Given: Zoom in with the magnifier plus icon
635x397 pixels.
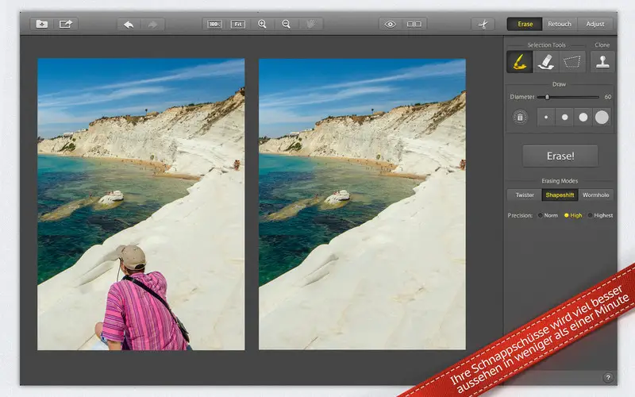Looking at the screenshot, I should tap(262, 25).
